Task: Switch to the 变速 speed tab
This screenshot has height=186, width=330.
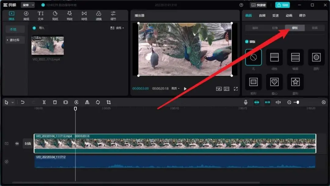Action: tap(275, 16)
